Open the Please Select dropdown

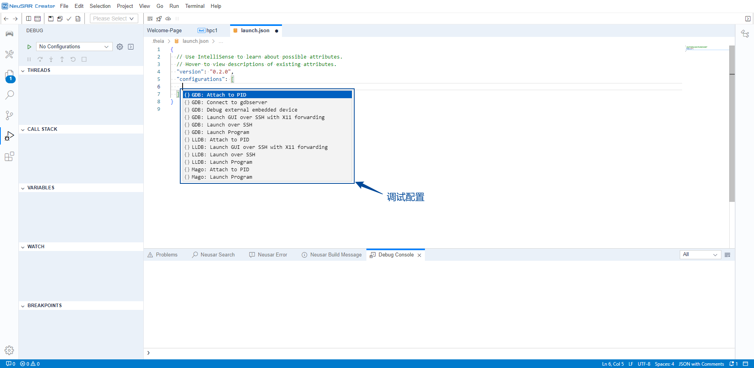[113, 18]
